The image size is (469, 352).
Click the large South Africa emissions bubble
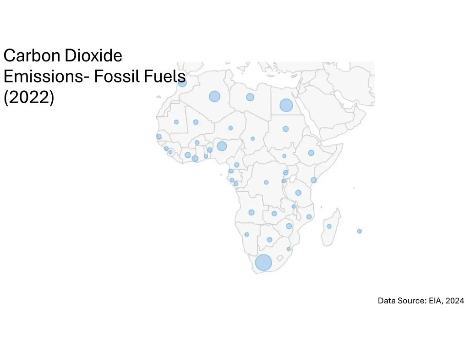click(x=263, y=263)
